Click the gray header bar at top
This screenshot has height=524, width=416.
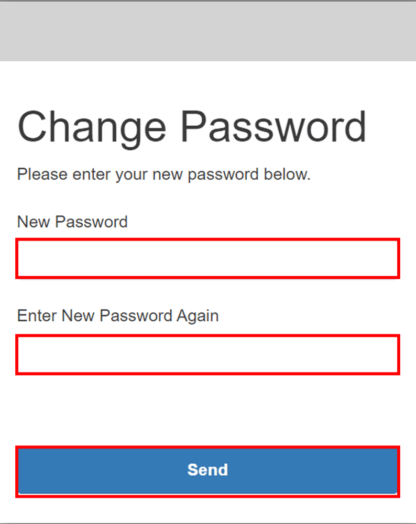coord(208,31)
